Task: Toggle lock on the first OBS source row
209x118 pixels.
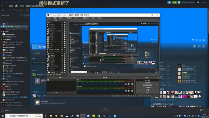Action: (x=65, y=23)
